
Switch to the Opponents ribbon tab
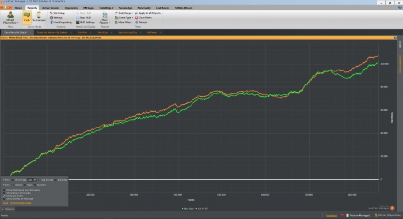pos(71,8)
